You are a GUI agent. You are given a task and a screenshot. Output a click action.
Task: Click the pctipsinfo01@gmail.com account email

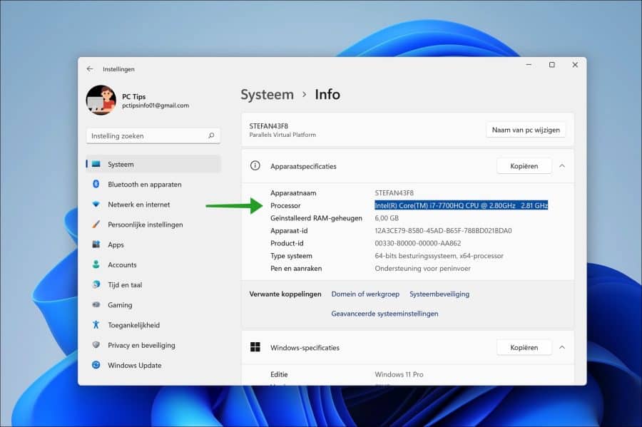click(156, 106)
